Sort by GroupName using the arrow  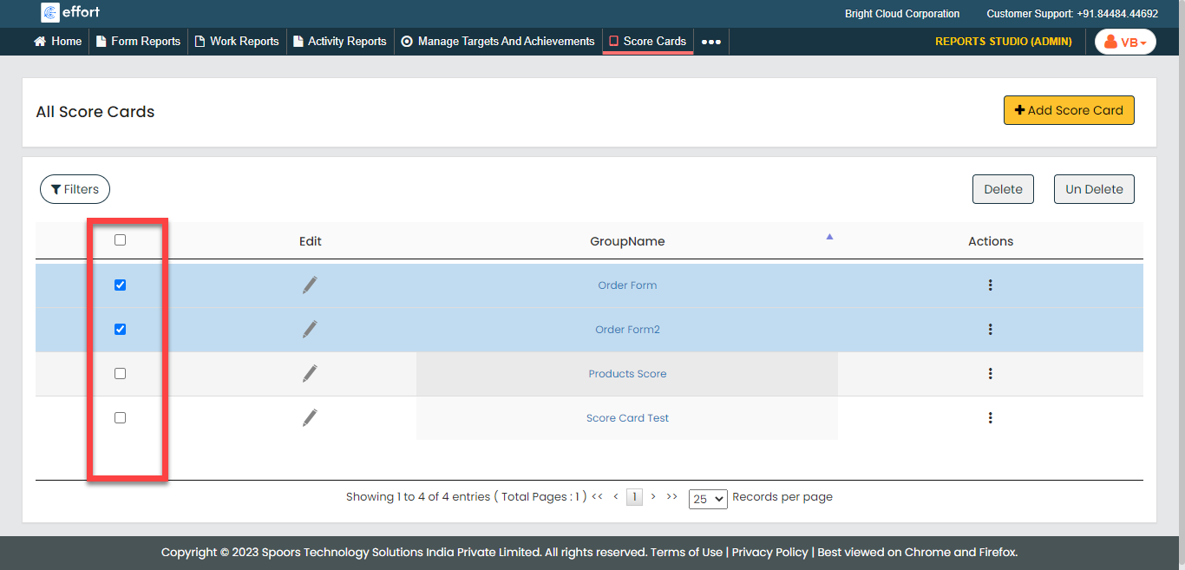pos(829,237)
